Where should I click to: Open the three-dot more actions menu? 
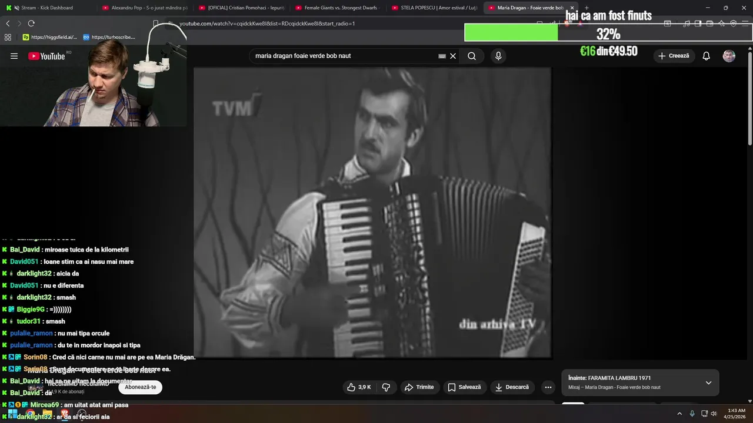pyautogui.click(x=548, y=387)
